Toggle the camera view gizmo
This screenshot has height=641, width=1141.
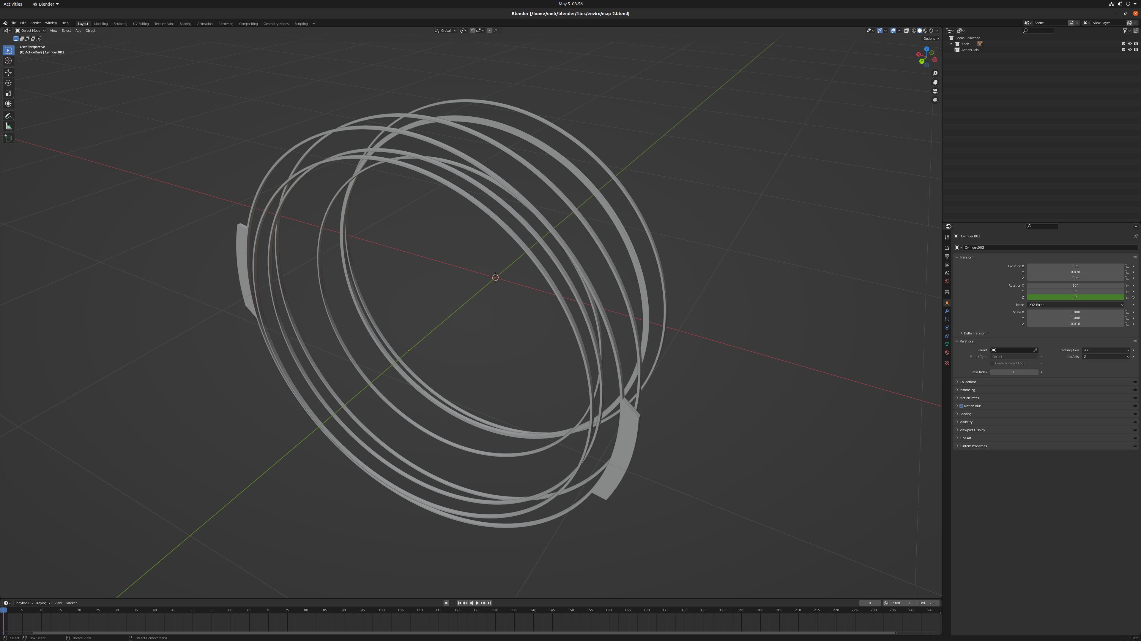935,91
